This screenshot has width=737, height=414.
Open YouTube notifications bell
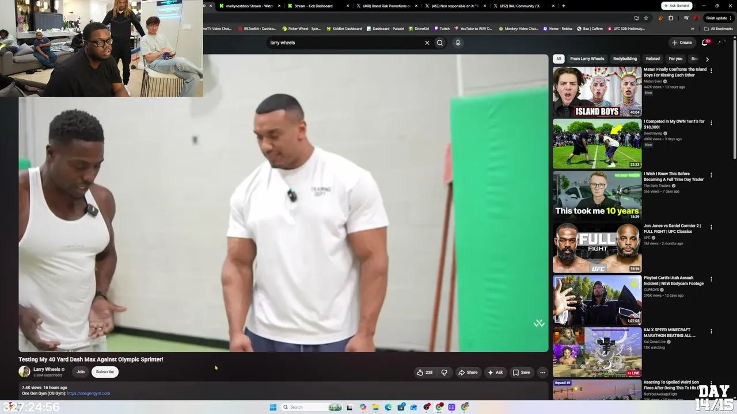click(705, 43)
